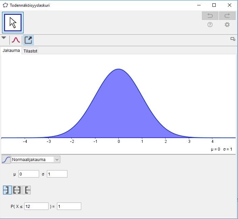Switch to the Tilastot tab

click(30, 51)
